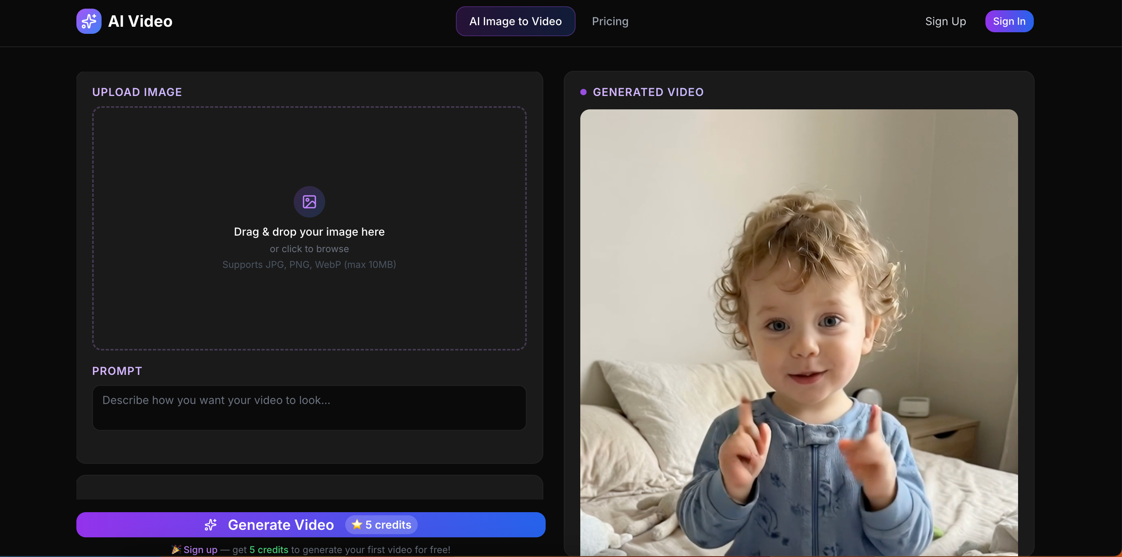The width and height of the screenshot is (1122, 557).
Task: Click the image upload icon in the dropzone
Action: click(309, 202)
